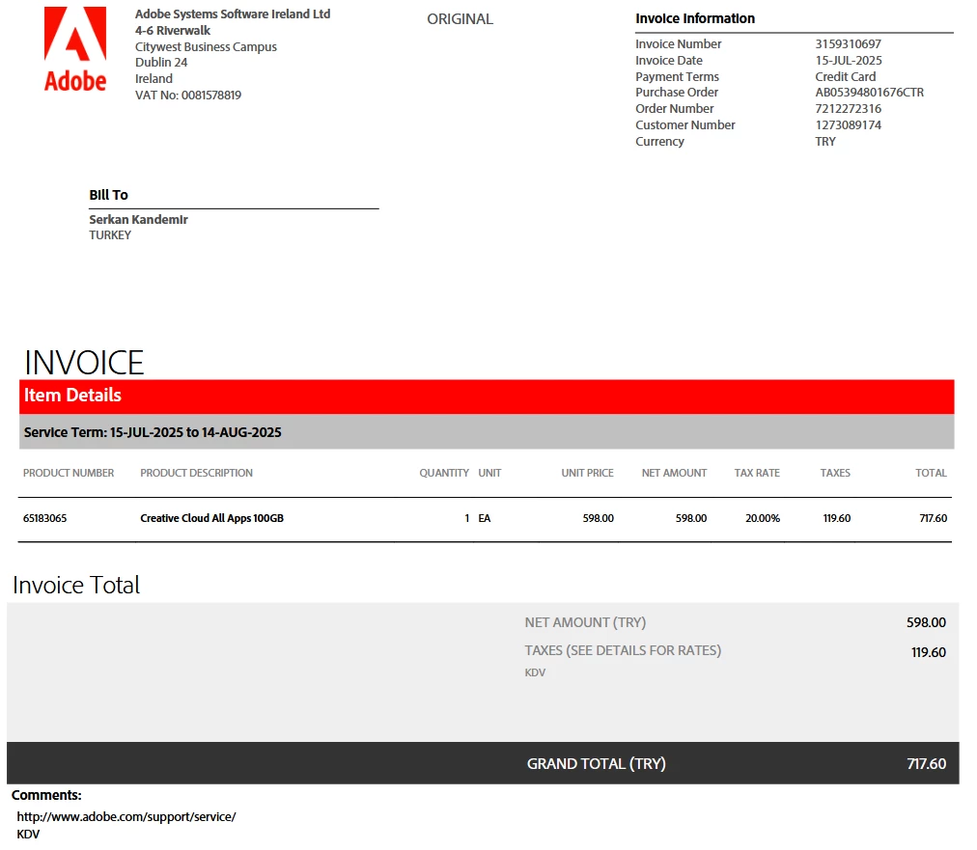This screenshot has width=977, height=850.
Task: Open the adobe.com support service link
Action: [x=126, y=816]
